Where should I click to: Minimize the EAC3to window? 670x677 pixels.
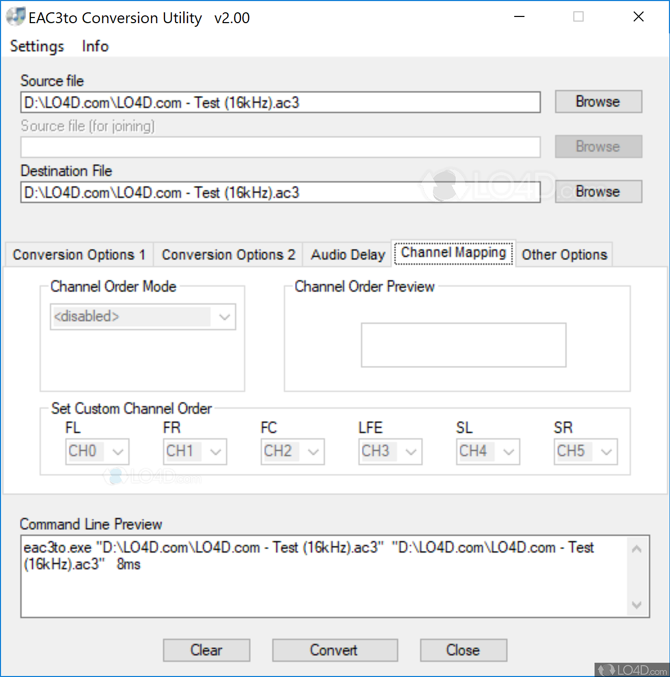[x=519, y=17]
